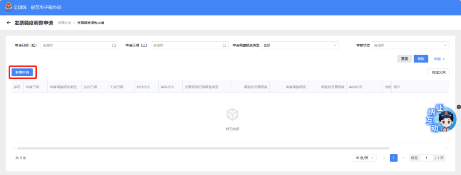Click the 新增申请 button
Screen dimensions: 461x175
(22, 72)
